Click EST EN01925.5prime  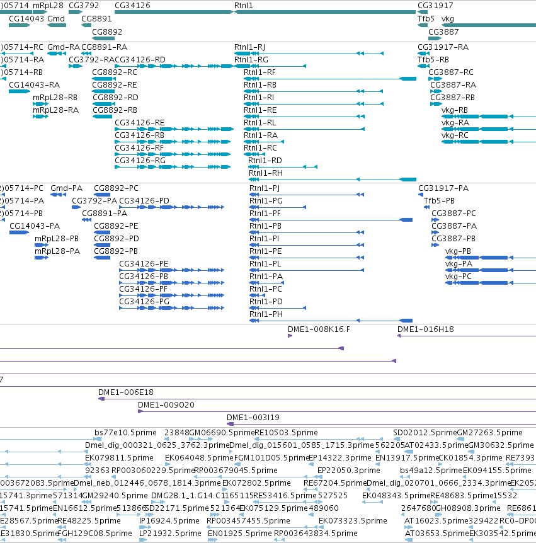coord(239,534)
